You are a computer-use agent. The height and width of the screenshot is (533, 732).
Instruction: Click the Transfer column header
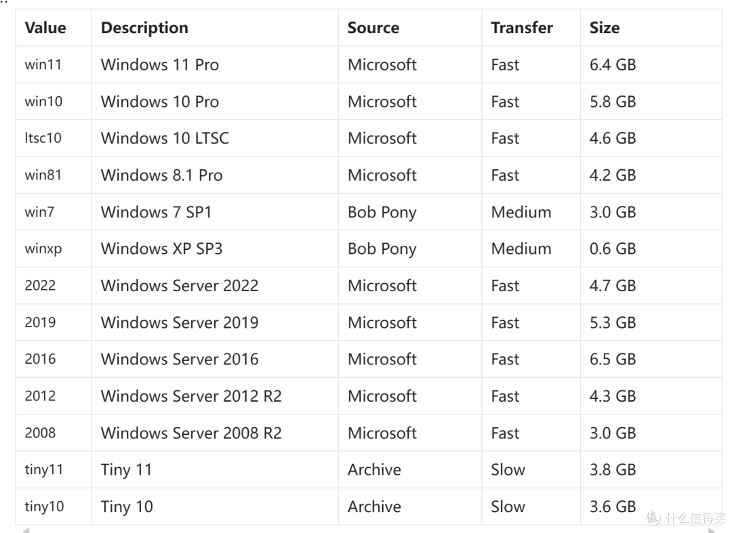tap(521, 28)
